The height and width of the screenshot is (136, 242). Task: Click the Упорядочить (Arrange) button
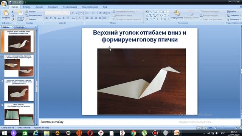[177, 15]
